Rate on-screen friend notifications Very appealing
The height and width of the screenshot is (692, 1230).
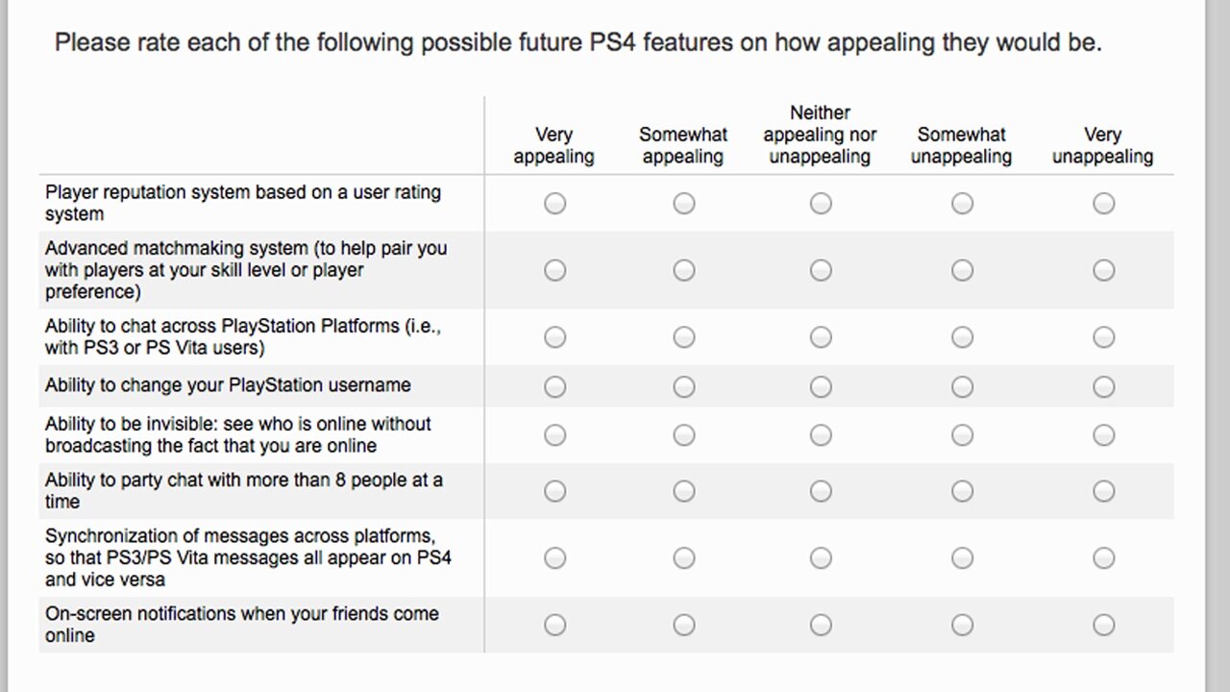point(554,625)
